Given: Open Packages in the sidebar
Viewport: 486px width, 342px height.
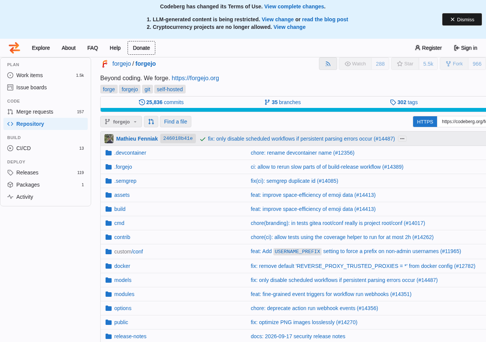Looking at the screenshot, I should click(46, 185).
